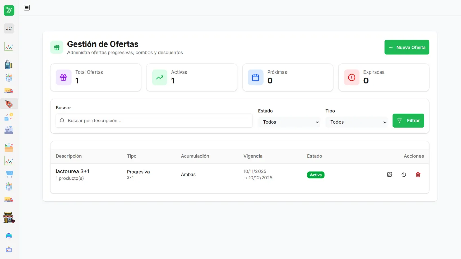Open the shopping cart sidebar icon

[x=9, y=174]
